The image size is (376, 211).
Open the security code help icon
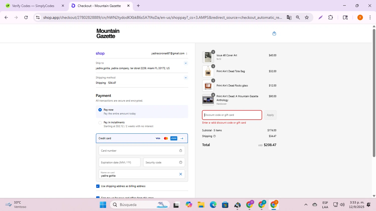click(x=180, y=162)
